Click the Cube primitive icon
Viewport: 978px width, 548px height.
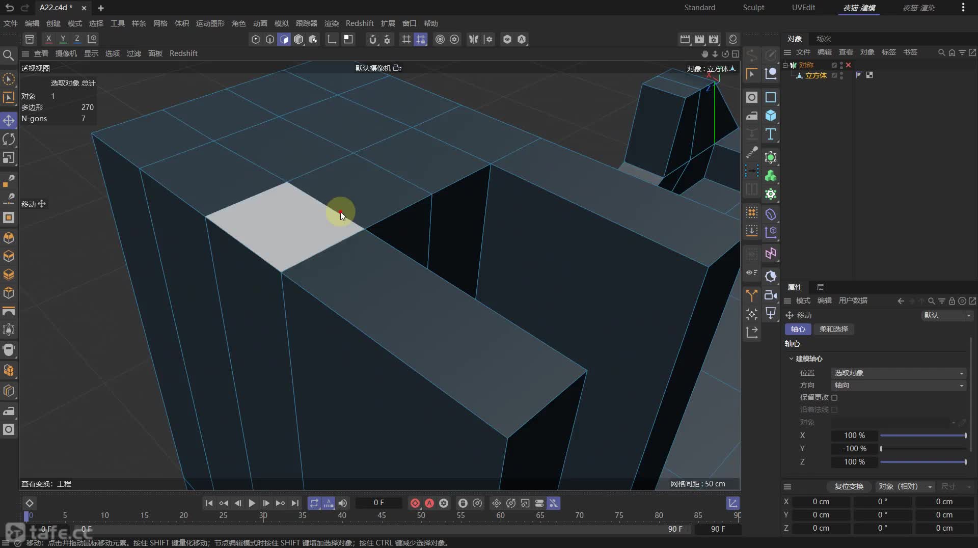[771, 116]
